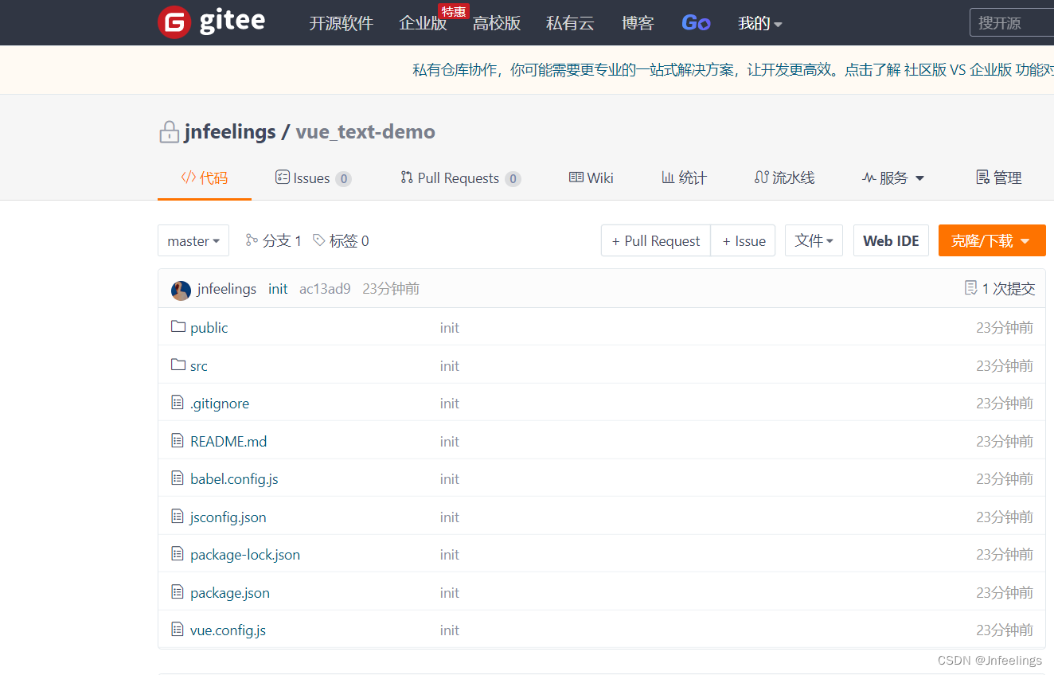Click 高校版 in the top navigation

tap(497, 23)
